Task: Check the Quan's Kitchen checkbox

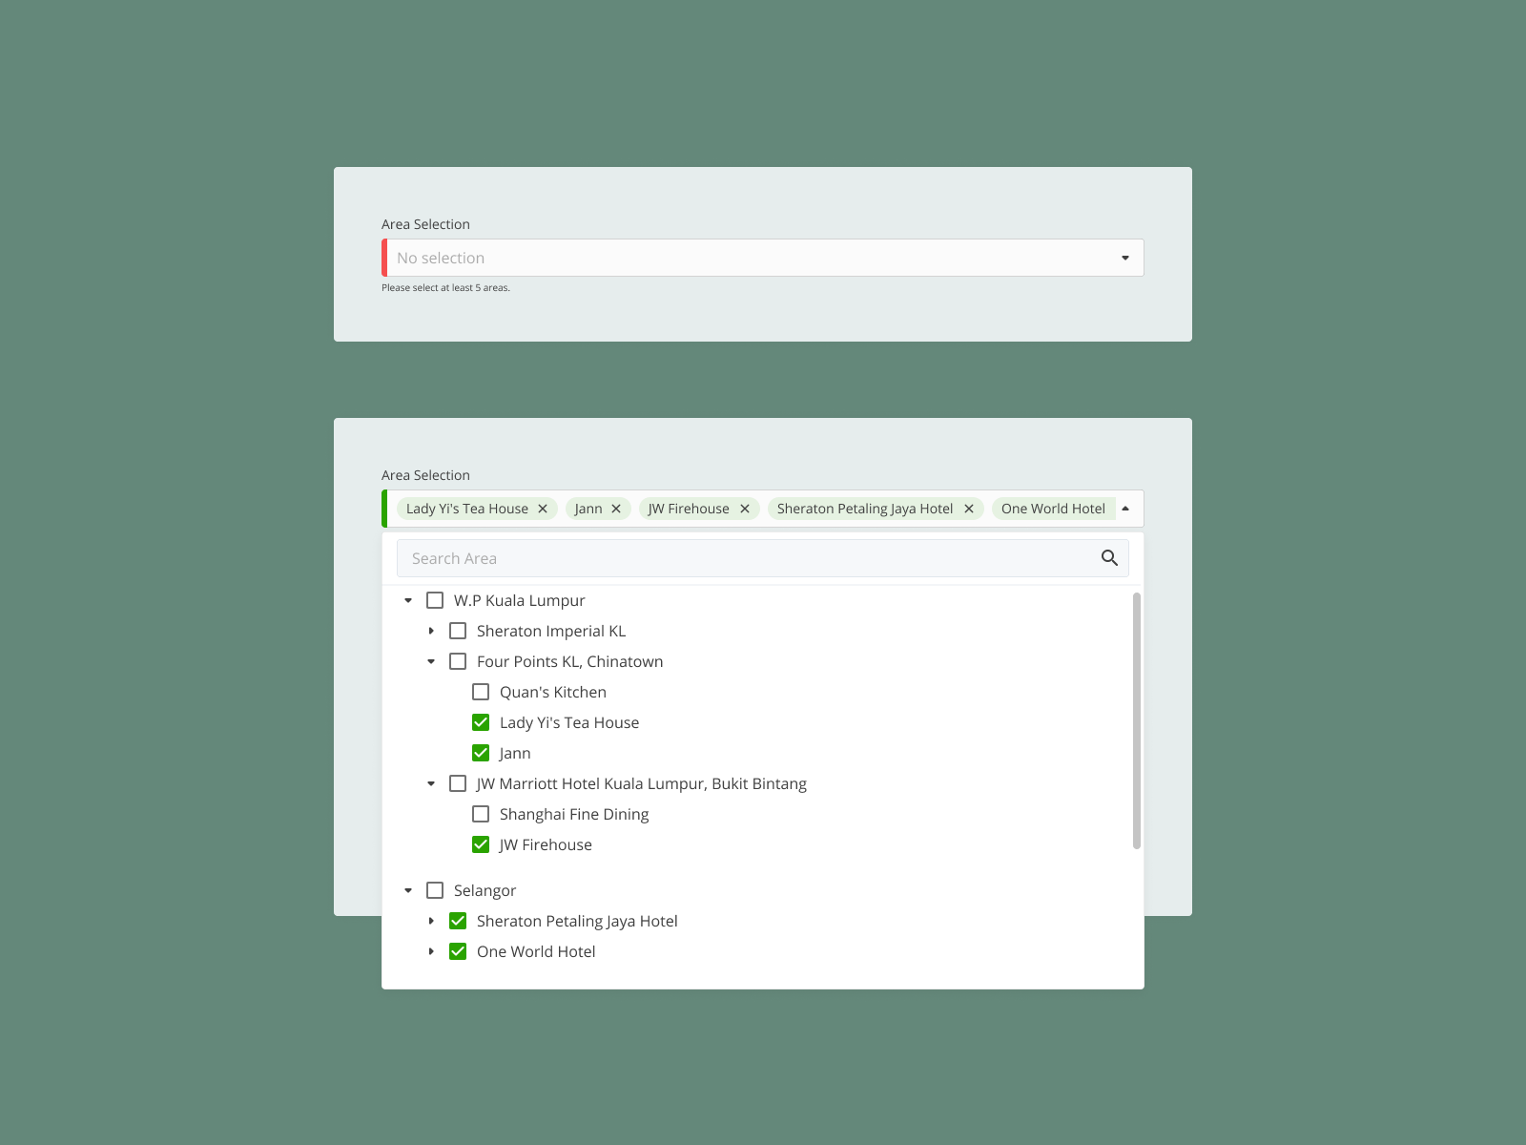Action: pyautogui.click(x=481, y=692)
